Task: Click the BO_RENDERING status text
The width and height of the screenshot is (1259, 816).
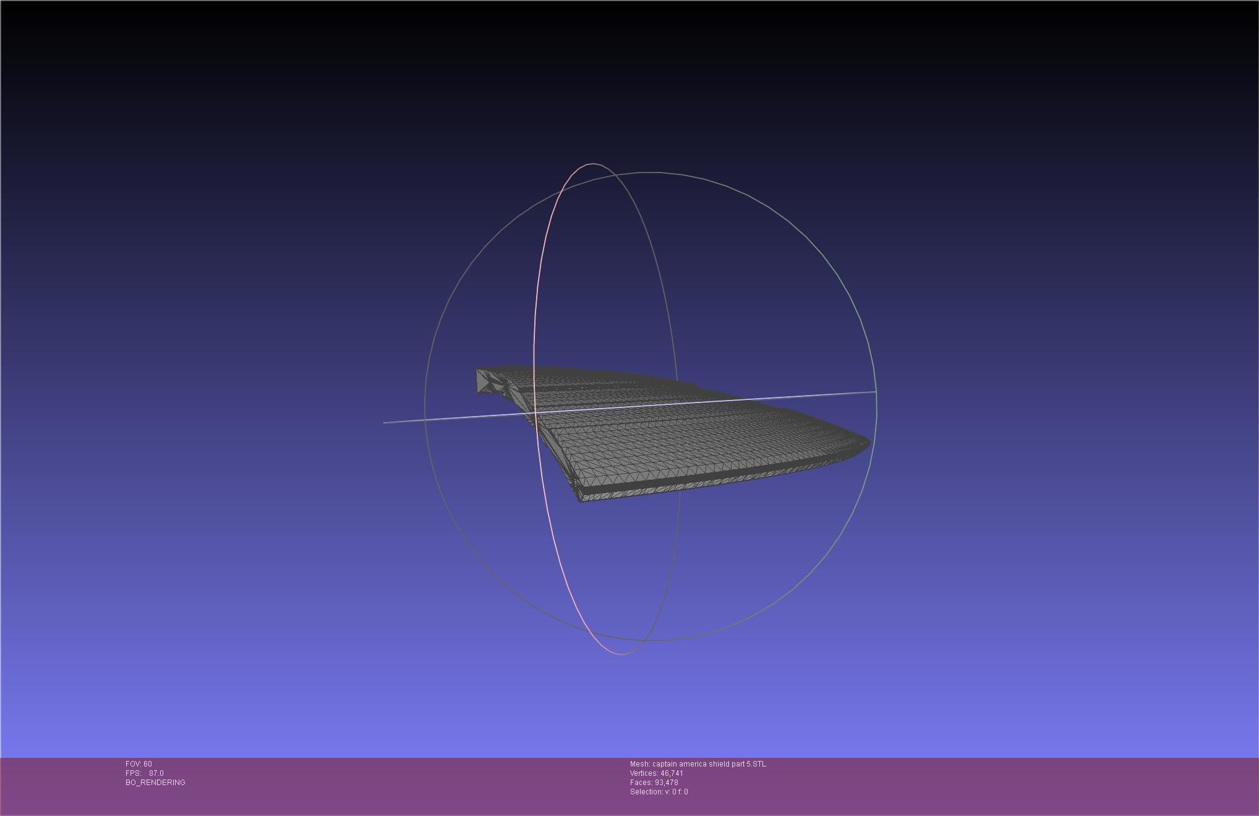Action: click(155, 783)
